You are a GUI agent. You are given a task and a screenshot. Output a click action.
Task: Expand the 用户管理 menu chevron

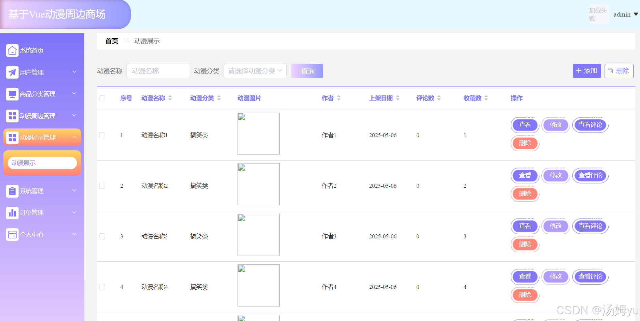pyautogui.click(x=74, y=72)
